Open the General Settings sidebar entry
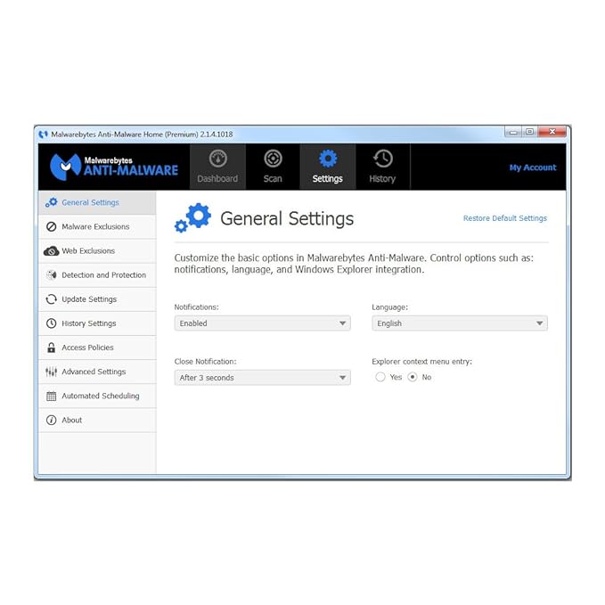This screenshot has width=605, height=605. (97, 202)
